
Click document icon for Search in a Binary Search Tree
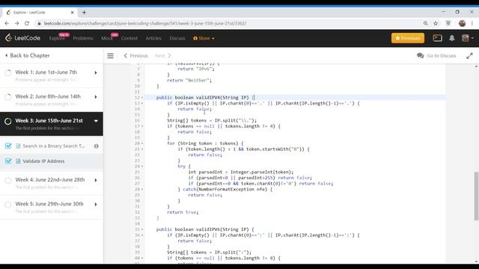coord(18,146)
